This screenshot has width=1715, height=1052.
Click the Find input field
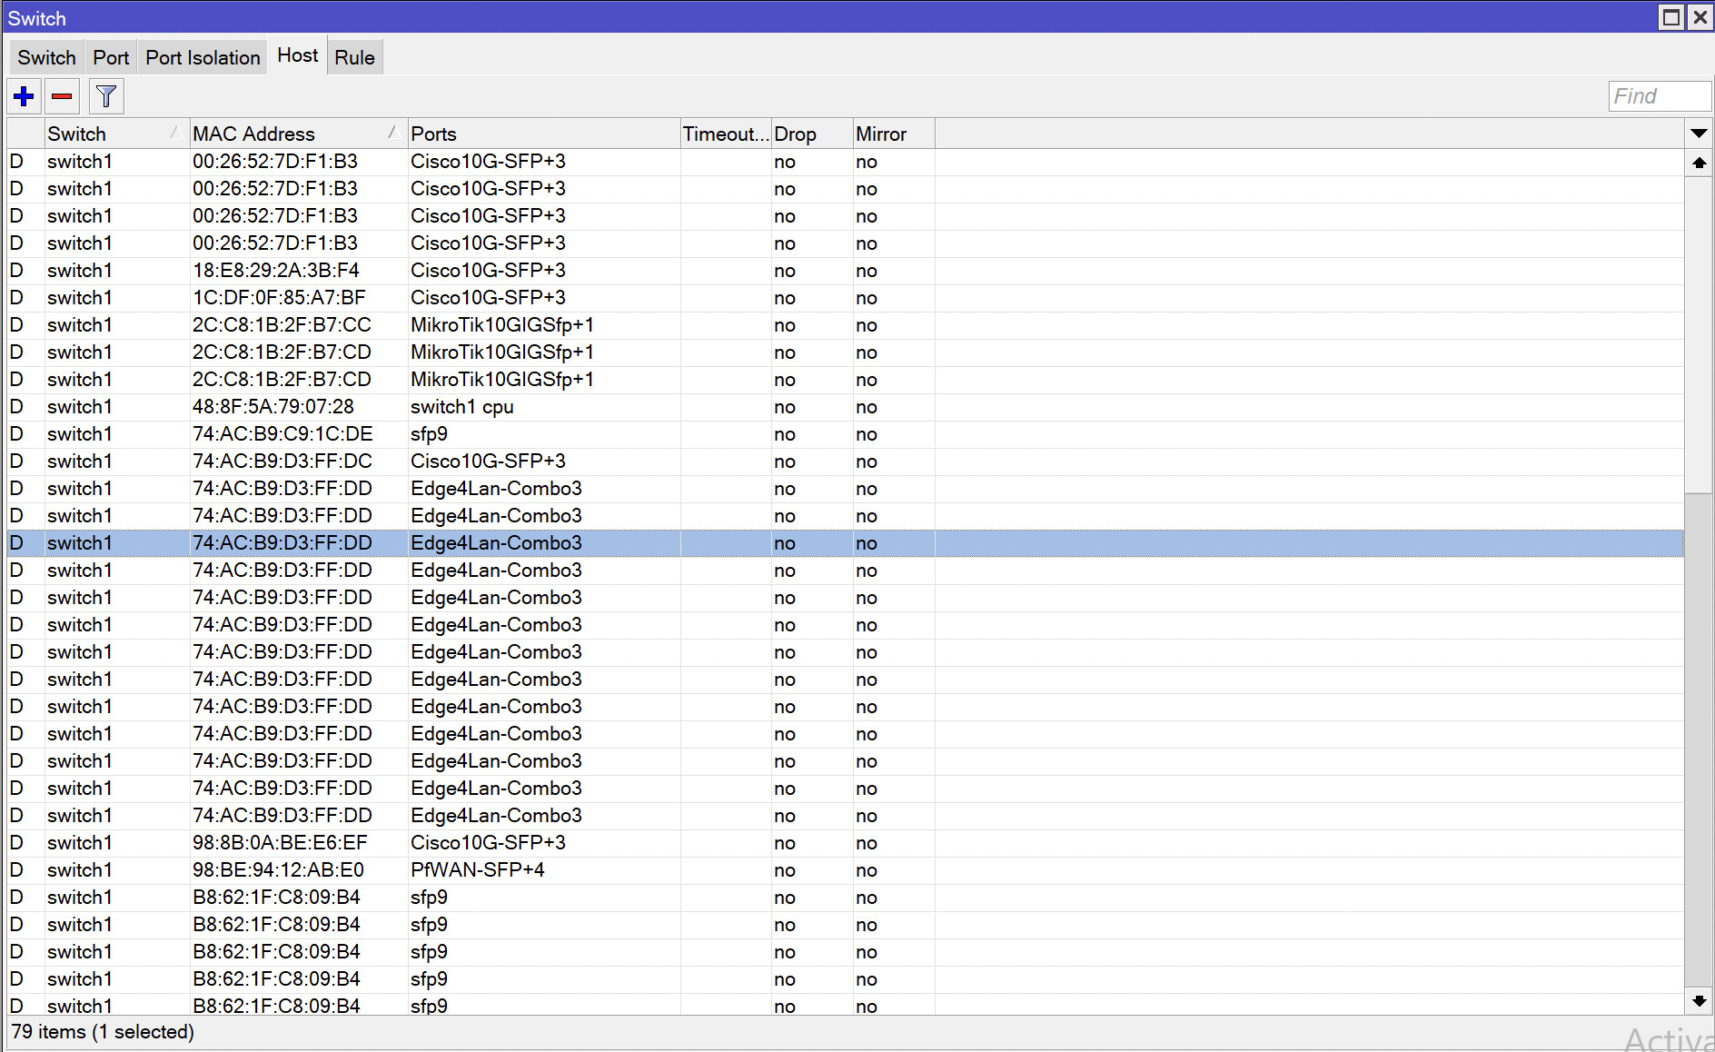(x=1659, y=95)
